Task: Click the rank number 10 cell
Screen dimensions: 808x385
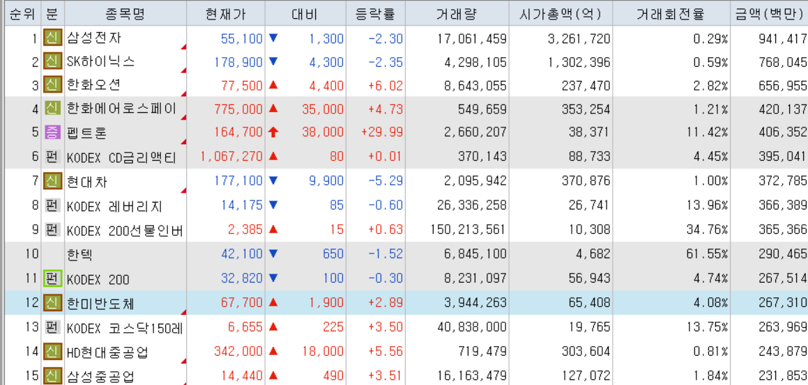Action: pos(31,254)
